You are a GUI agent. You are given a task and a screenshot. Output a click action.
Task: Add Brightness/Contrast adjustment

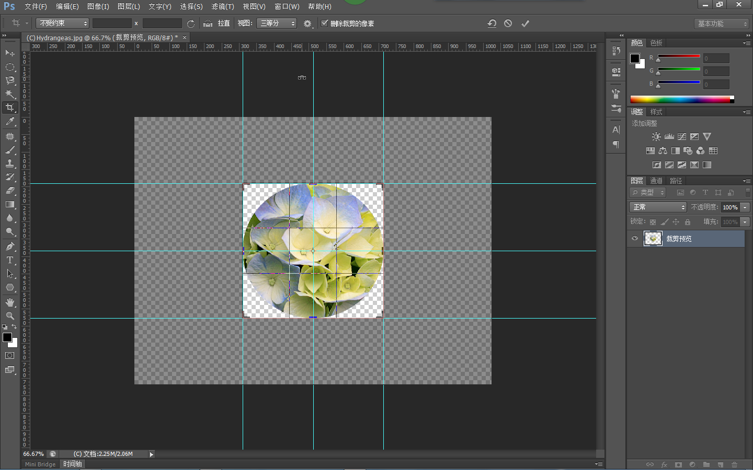tap(656, 137)
